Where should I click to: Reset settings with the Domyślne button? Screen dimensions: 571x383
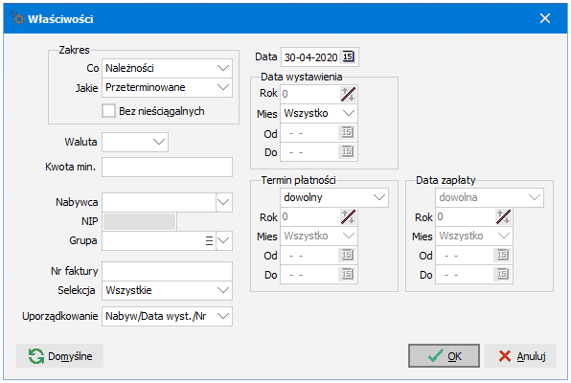pyautogui.click(x=59, y=355)
